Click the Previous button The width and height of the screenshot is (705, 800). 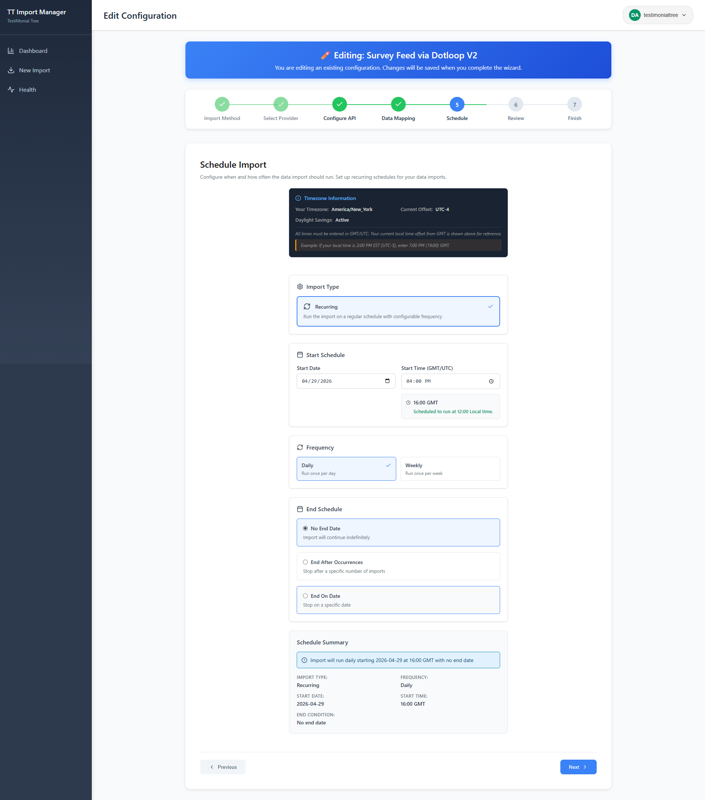[223, 767]
